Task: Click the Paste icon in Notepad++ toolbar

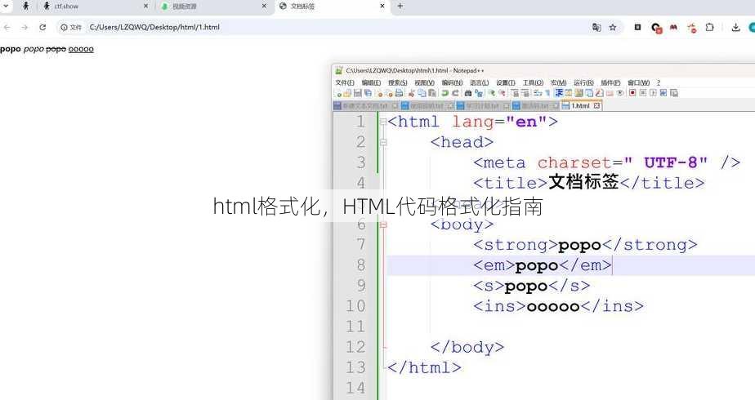Action: 432,93
